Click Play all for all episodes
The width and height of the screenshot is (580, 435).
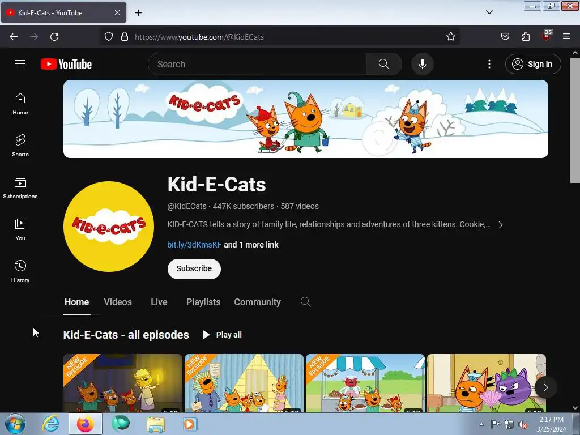pos(223,335)
